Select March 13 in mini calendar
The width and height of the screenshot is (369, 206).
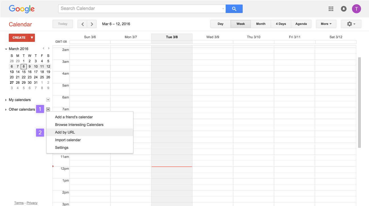click(x=12, y=72)
